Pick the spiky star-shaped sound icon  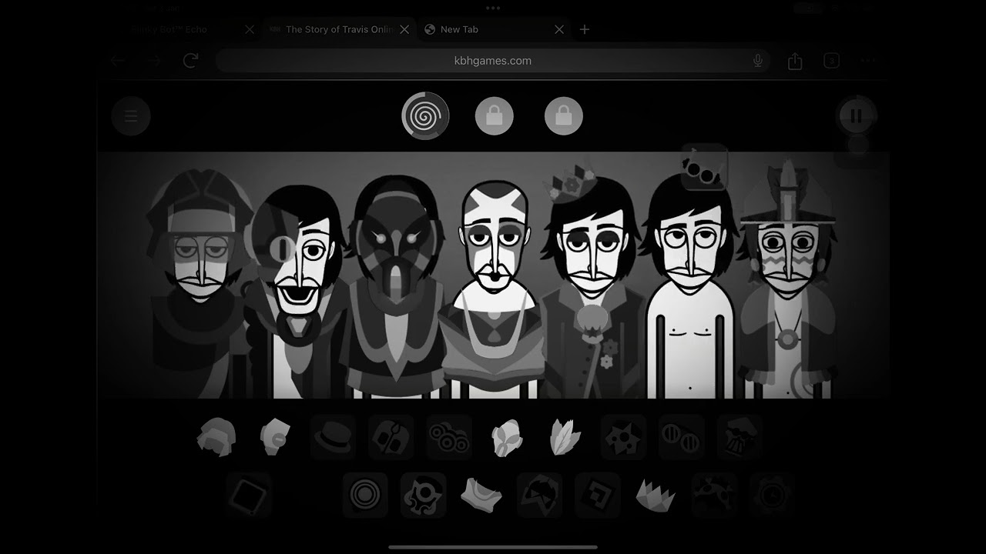[x=623, y=437]
